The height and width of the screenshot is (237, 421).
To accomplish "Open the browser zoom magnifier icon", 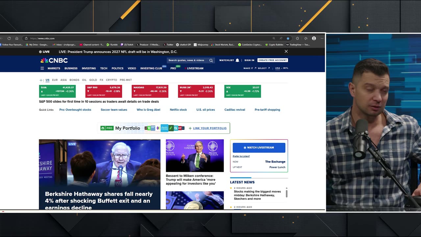I will coord(274,39).
